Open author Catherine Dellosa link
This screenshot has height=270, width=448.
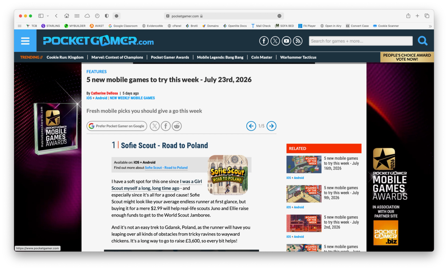(104, 93)
